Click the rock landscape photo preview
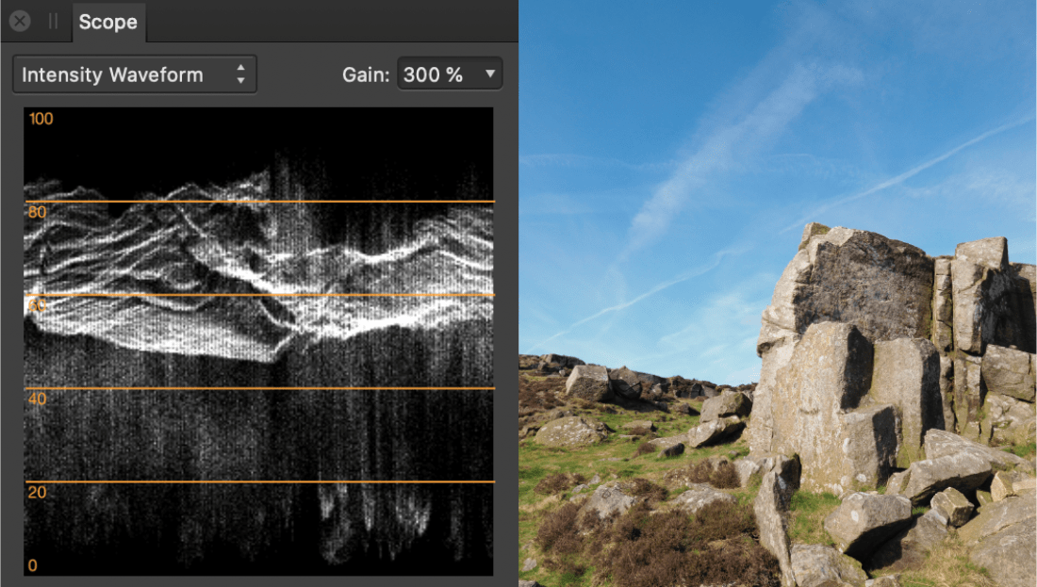Image resolution: width=1037 pixels, height=587 pixels. tap(778, 294)
